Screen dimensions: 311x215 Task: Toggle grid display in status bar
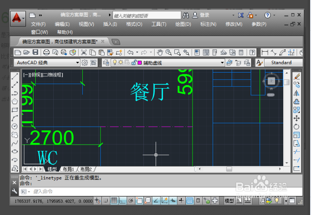coord(114,201)
